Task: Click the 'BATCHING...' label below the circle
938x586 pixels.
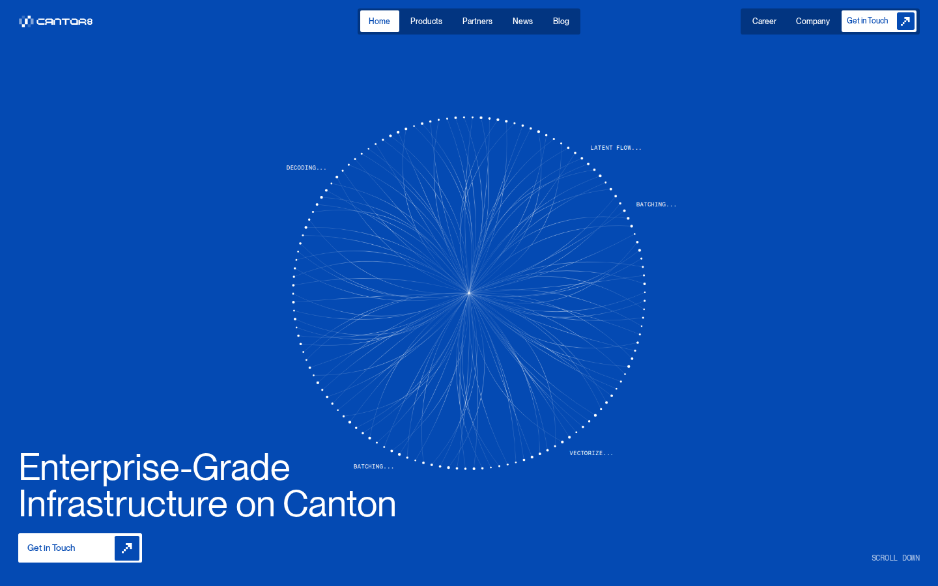Action: tap(373, 467)
